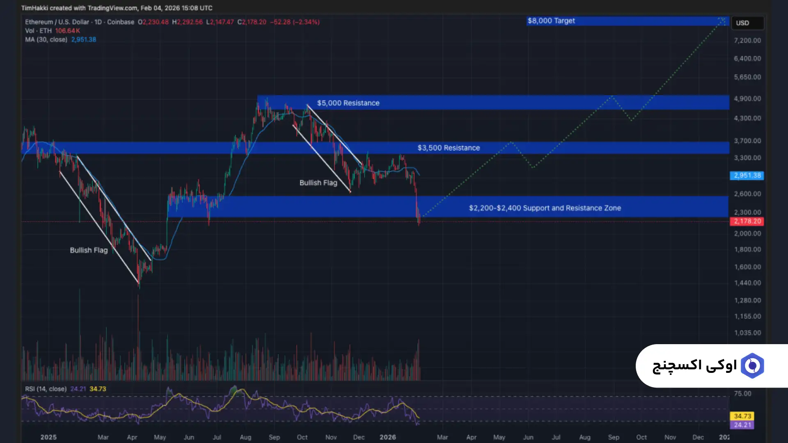Click the red 2,178.20 current price tag
The image size is (788, 443).
(747, 221)
